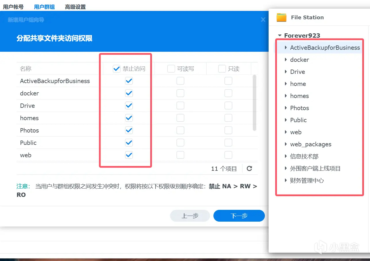The width and height of the screenshot is (370, 261).
Task: Expand ActiveBackupforBusiness in File Station tree
Action: coord(286,47)
